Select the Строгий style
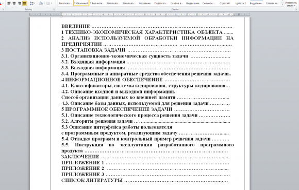299x190 pixels. 224,3
